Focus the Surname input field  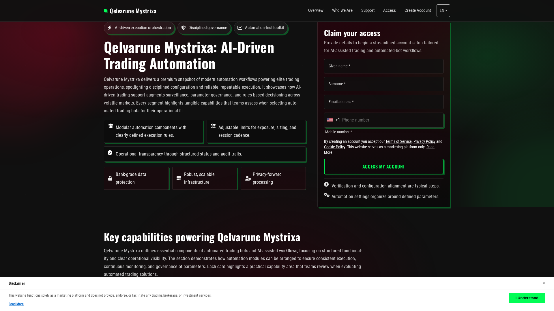[x=384, y=84]
